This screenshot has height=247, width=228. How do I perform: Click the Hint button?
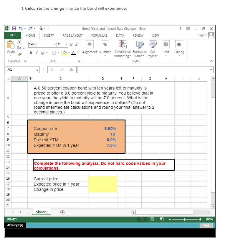206,225
